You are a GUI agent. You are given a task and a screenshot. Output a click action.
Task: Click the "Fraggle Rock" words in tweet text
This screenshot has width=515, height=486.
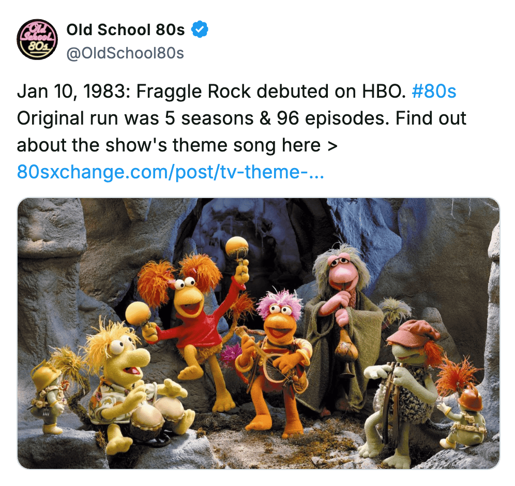pyautogui.click(x=193, y=92)
